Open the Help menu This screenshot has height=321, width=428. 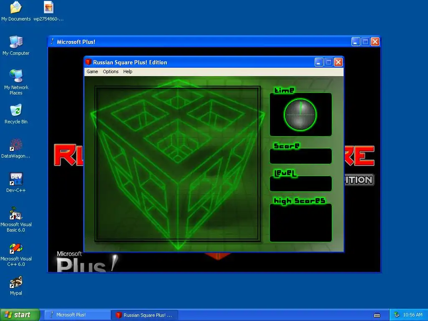point(128,71)
